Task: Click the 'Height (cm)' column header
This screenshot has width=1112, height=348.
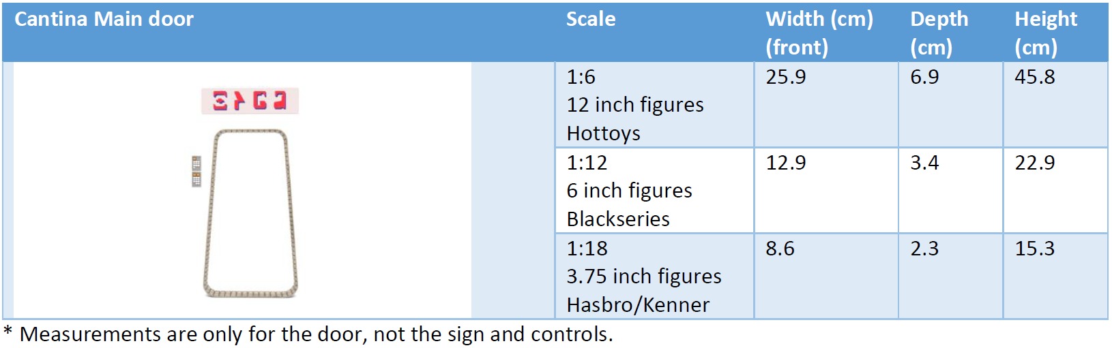Action: coord(1045,33)
